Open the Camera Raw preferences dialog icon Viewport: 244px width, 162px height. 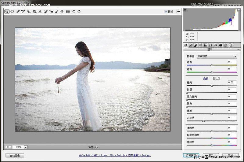[68, 12]
